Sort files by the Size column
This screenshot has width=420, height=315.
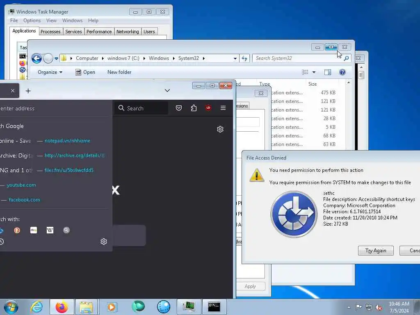coord(313,84)
